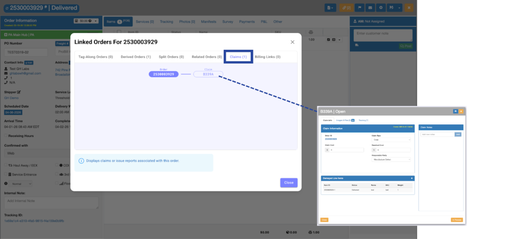513x239 pixels.
Task: Click the plus icon on Damaged Line Items
Action: pos(412,178)
